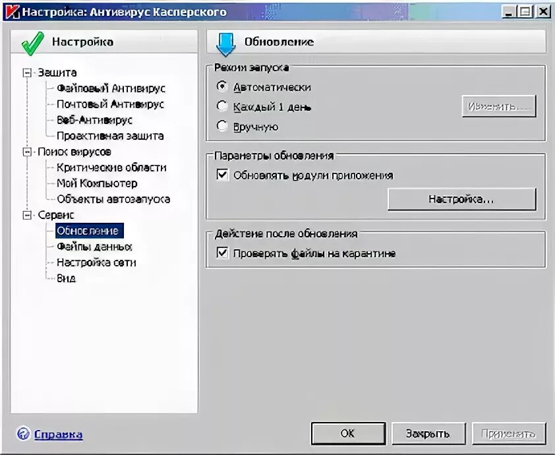Collapse the Поиск вирусов tree node
This screenshot has height=455, width=555.
tap(27, 152)
